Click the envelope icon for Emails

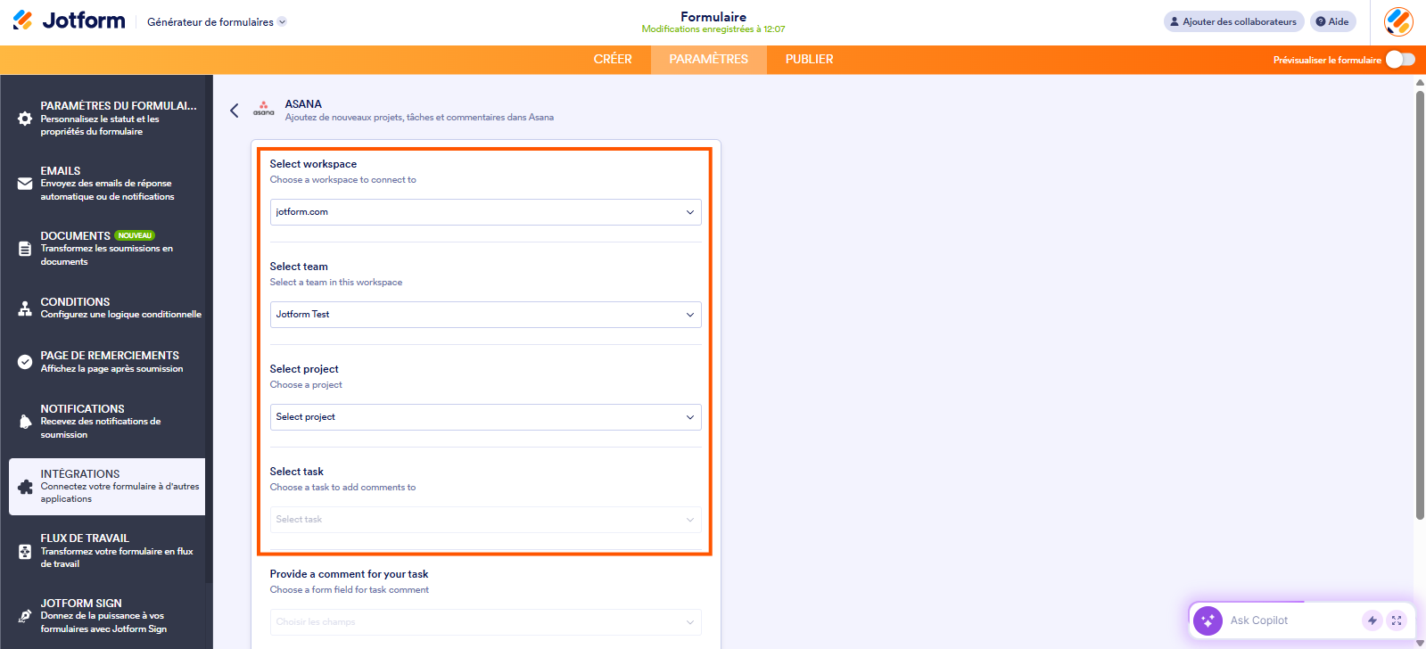25,184
